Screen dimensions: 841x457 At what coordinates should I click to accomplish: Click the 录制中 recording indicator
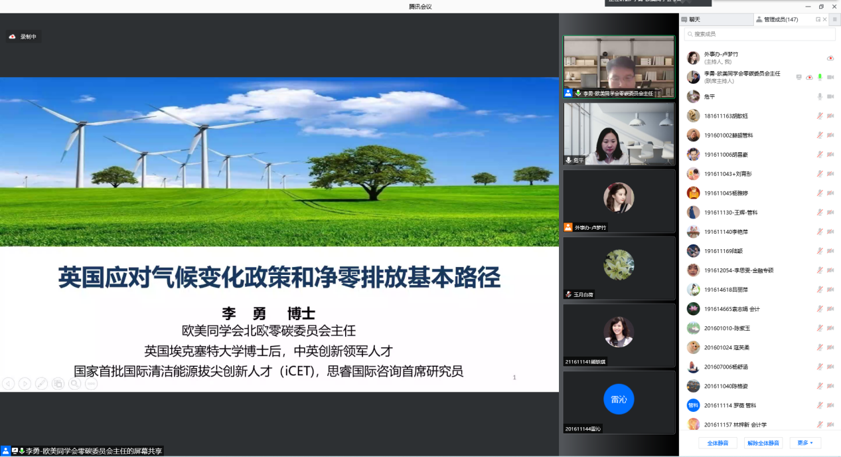pyautogui.click(x=23, y=37)
